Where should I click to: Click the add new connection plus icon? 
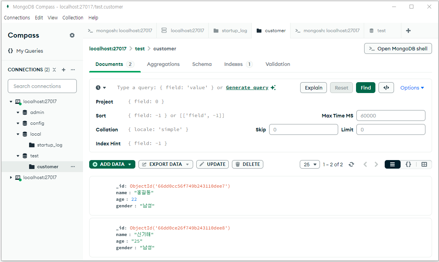click(64, 70)
